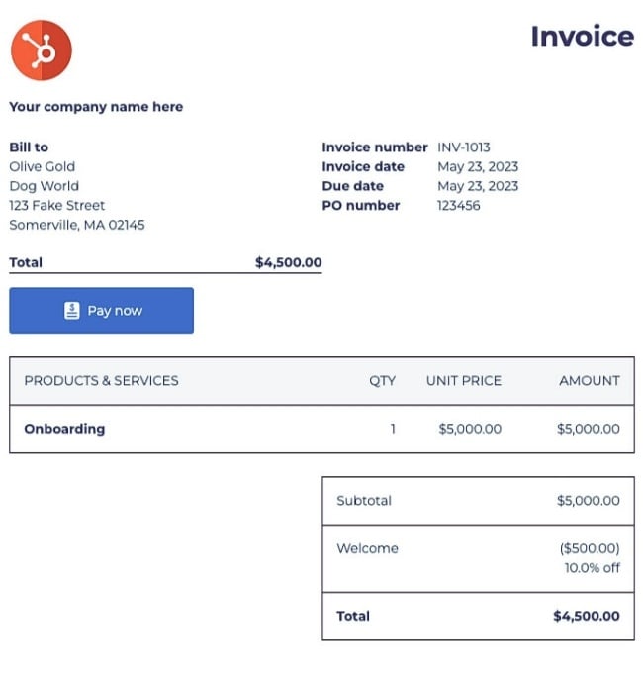Click customer name Olive Gold
The image size is (643, 684).
(43, 166)
